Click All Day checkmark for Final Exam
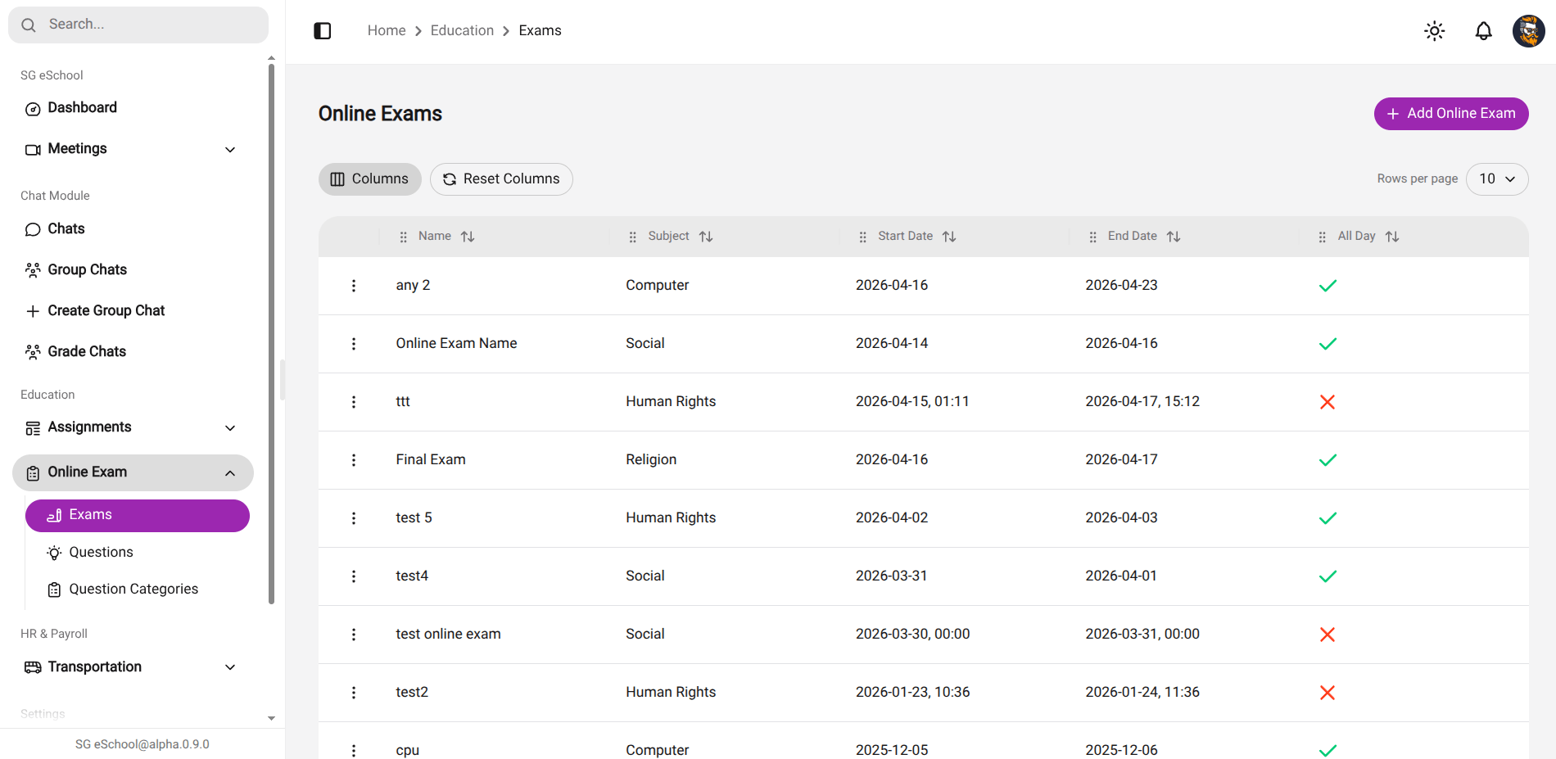The image size is (1556, 759). coord(1328,460)
